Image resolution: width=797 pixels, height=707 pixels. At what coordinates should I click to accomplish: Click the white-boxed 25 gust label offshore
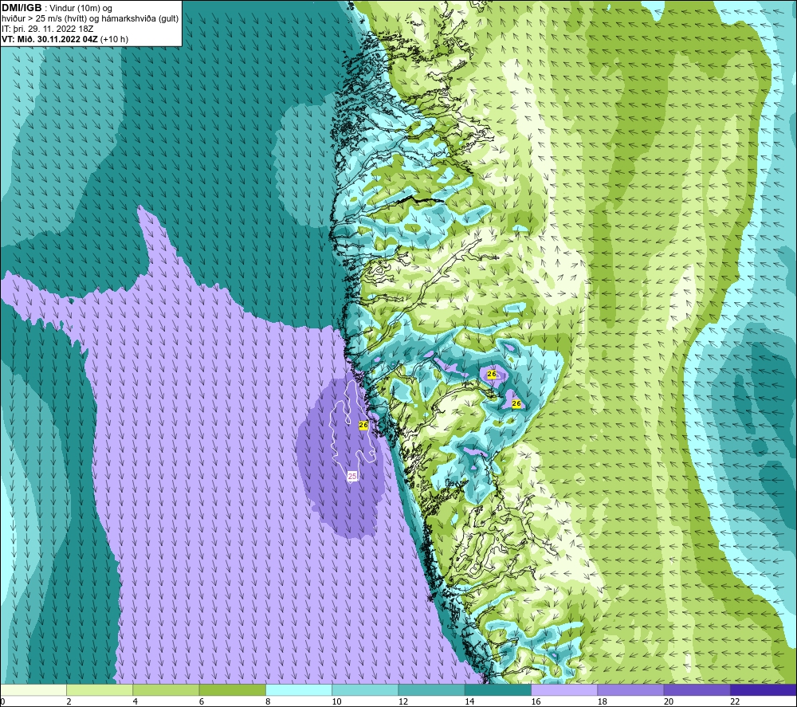tap(352, 476)
